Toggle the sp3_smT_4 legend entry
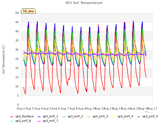This screenshot has width=168, height=126. 123,116
